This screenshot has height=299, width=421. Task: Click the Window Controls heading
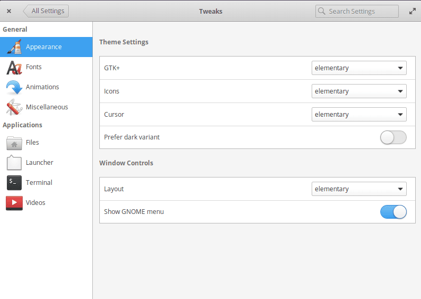click(x=126, y=163)
